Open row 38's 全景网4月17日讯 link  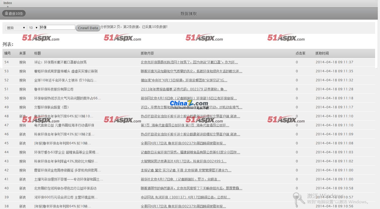coord(183,206)
